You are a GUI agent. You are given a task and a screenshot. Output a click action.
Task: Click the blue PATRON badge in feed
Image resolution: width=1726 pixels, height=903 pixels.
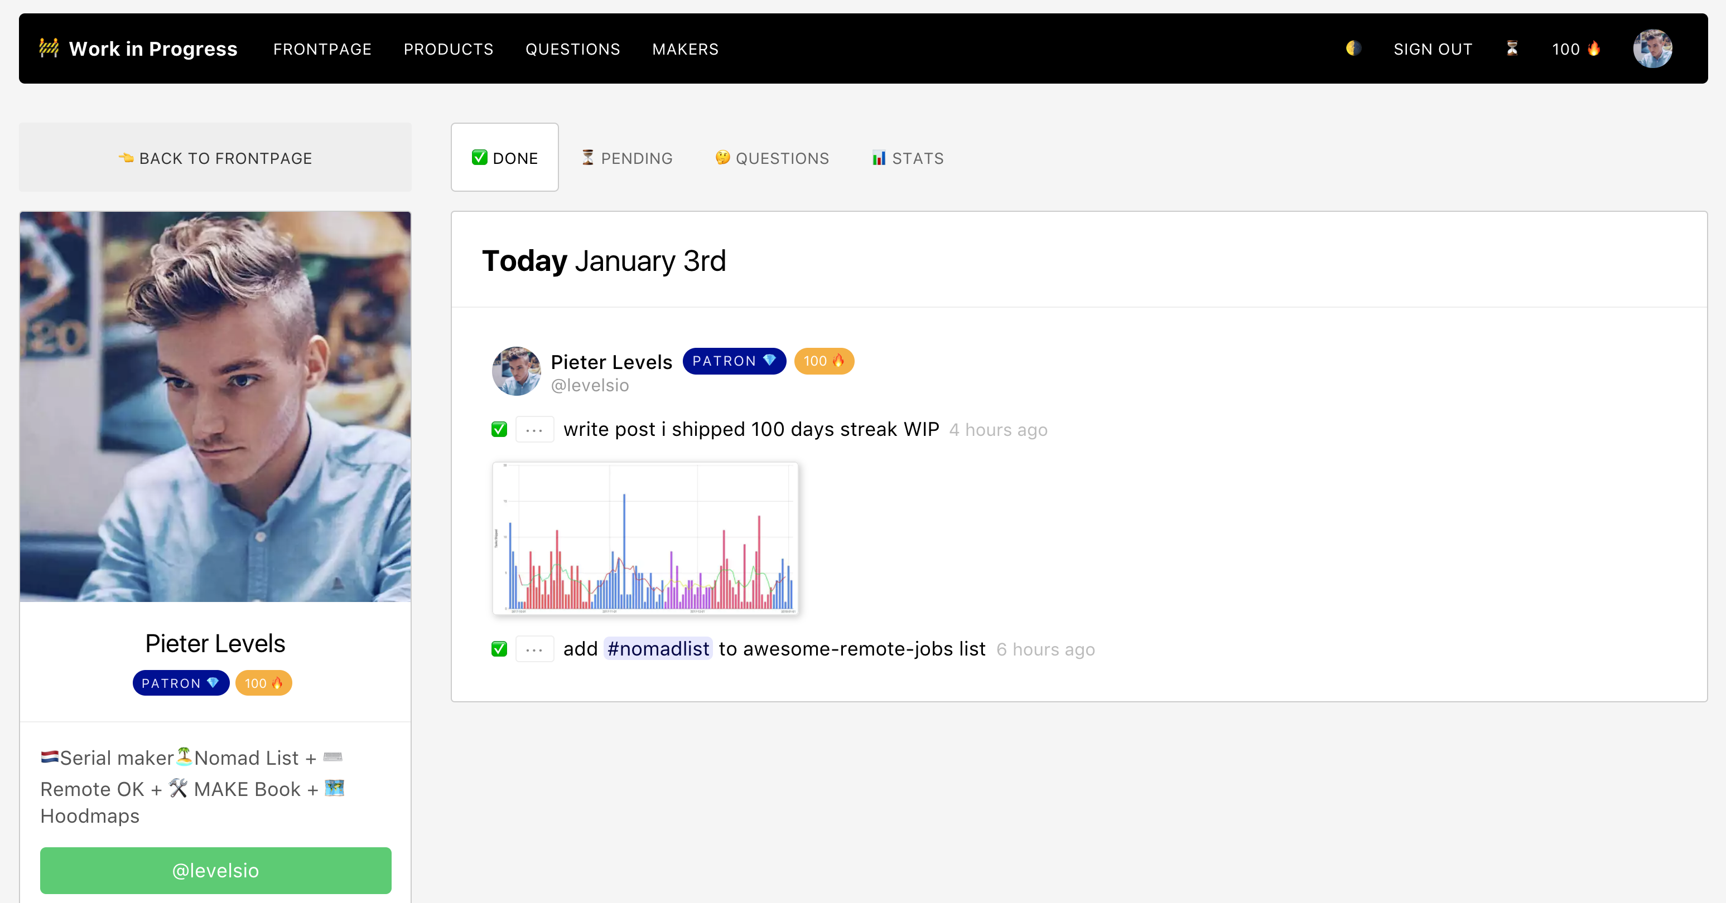[x=734, y=361]
